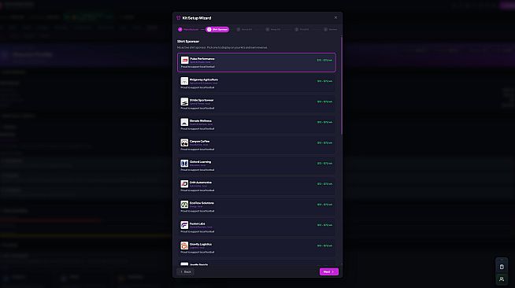Click the Oxford Learning logo icon

184,164
